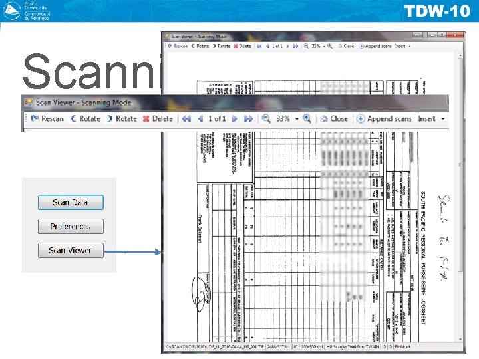
Task: Click rotate-right in the small window toolbar
Action: (222, 46)
